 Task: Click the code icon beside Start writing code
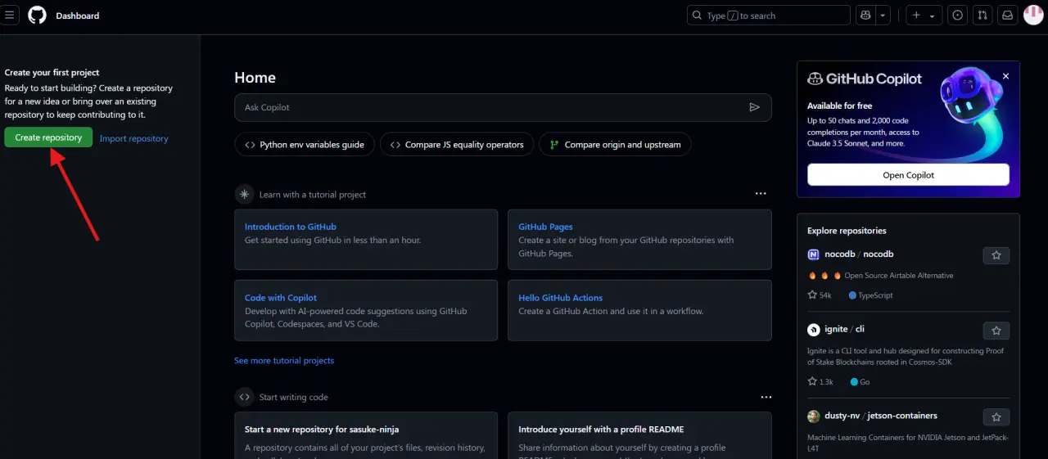[x=244, y=397]
